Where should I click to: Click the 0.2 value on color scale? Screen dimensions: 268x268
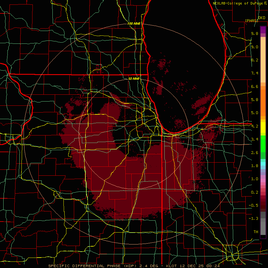click(x=255, y=192)
